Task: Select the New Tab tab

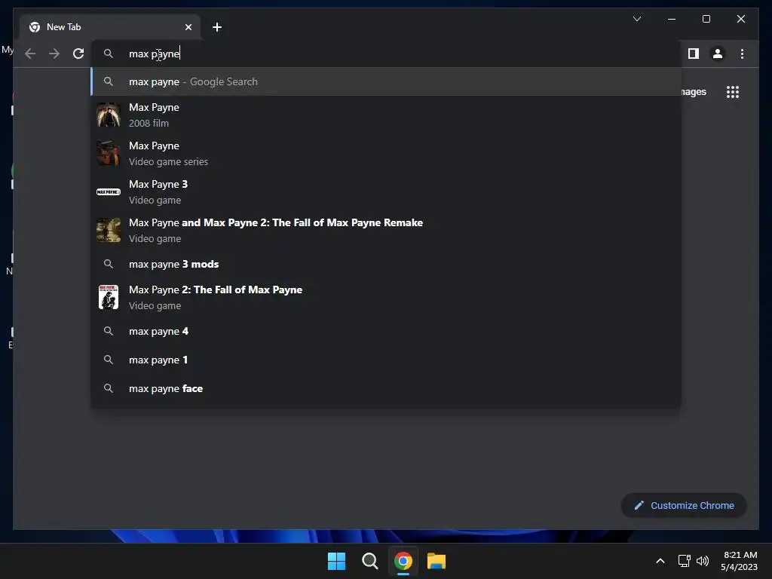Action: click(x=110, y=27)
